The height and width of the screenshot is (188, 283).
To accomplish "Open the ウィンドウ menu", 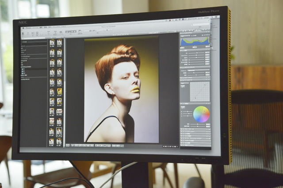I will tap(57, 27).
